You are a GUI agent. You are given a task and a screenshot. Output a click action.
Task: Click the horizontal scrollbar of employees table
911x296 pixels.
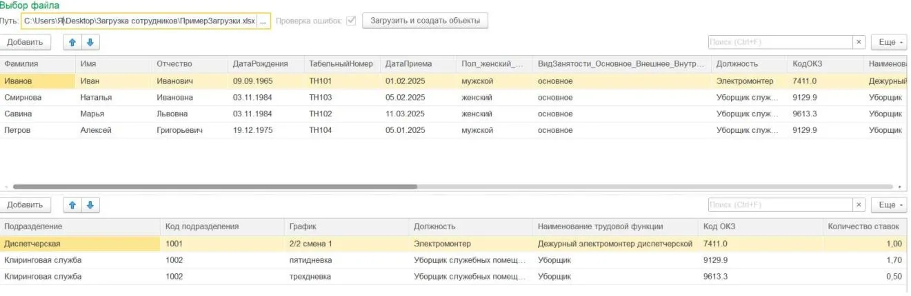coord(215,186)
